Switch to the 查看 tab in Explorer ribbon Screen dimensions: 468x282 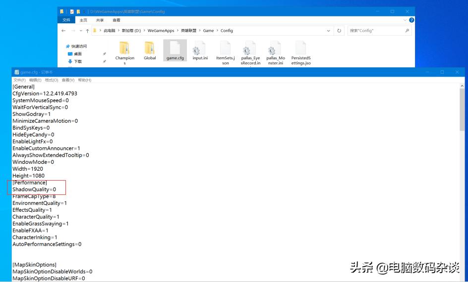tap(116, 20)
